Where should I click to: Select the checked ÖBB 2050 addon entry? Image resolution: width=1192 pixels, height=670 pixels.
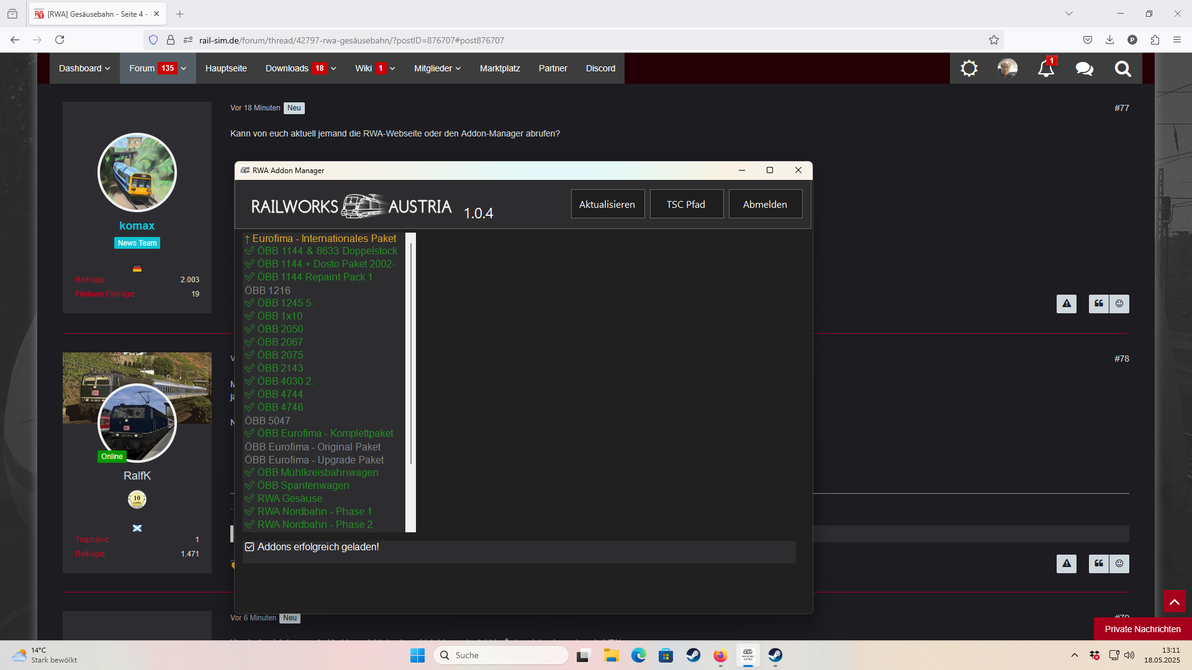[x=280, y=329]
